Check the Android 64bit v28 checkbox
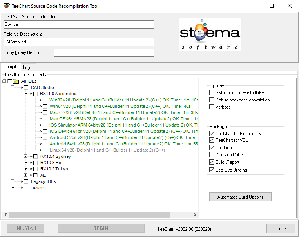Screen dimensions: 299x237 coord(45,144)
